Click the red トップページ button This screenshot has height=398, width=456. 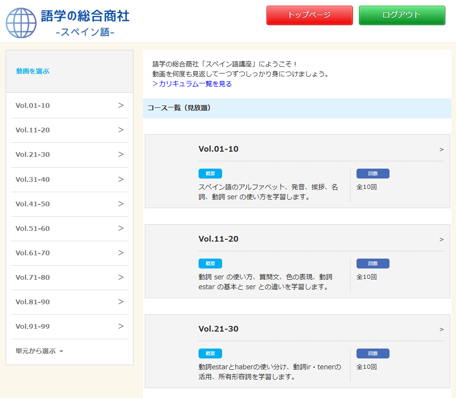click(x=309, y=15)
